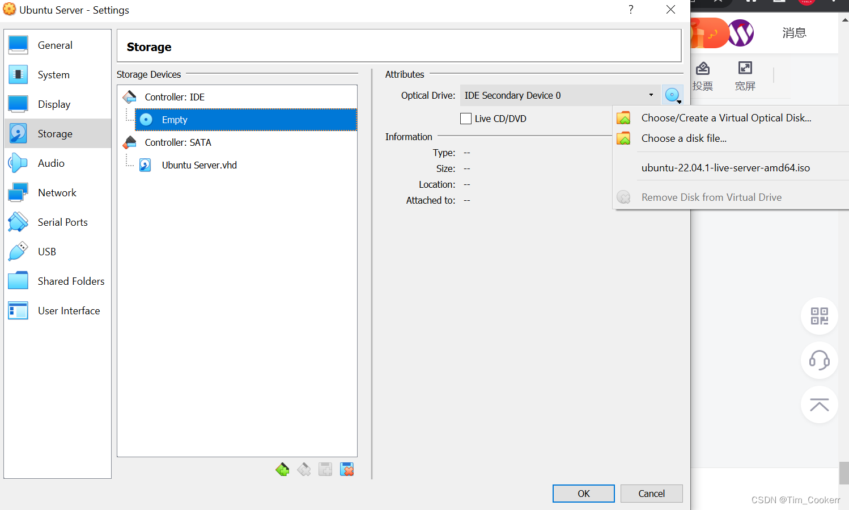849x510 pixels.
Task: Click the help question mark in title bar
Action: (631, 10)
